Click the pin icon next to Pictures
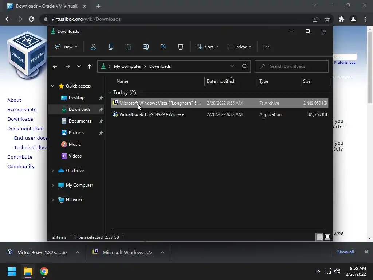This screenshot has width=373, height=280. tap(101, 133)
